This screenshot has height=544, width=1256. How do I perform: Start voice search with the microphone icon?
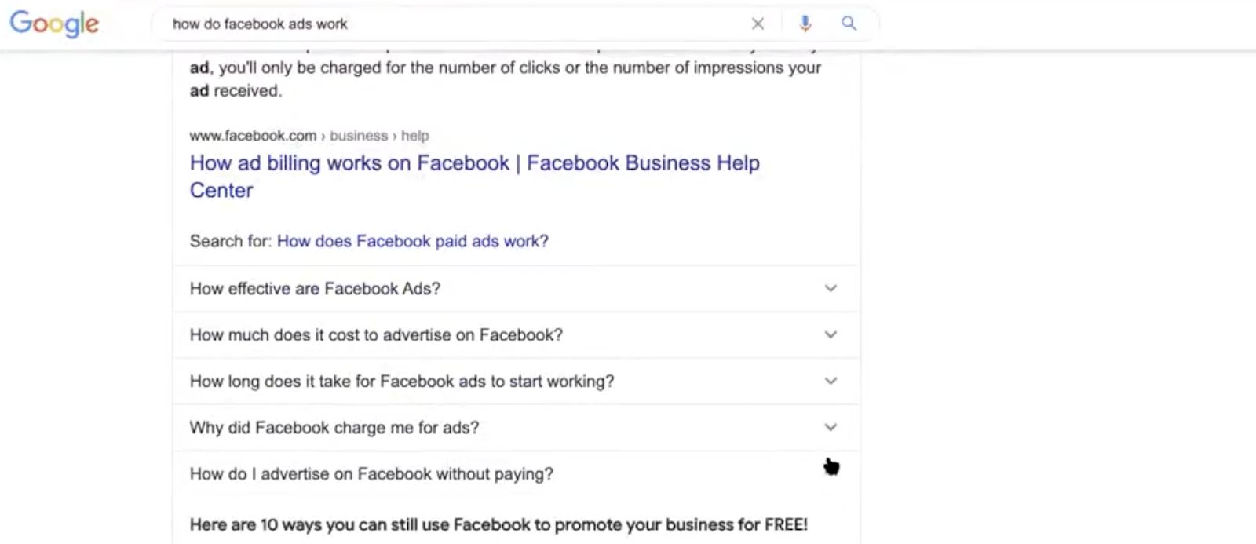[x=805, y=24]
